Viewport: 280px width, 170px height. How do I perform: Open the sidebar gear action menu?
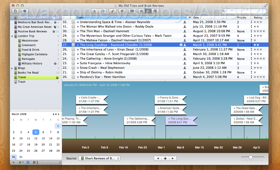tap(21, 162)
